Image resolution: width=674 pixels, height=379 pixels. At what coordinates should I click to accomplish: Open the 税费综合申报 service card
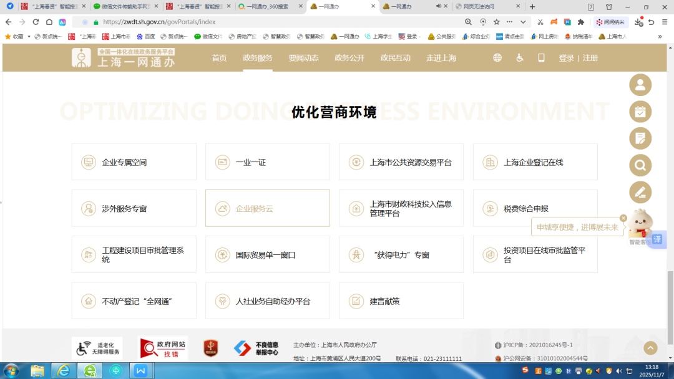tap(535, 209)
